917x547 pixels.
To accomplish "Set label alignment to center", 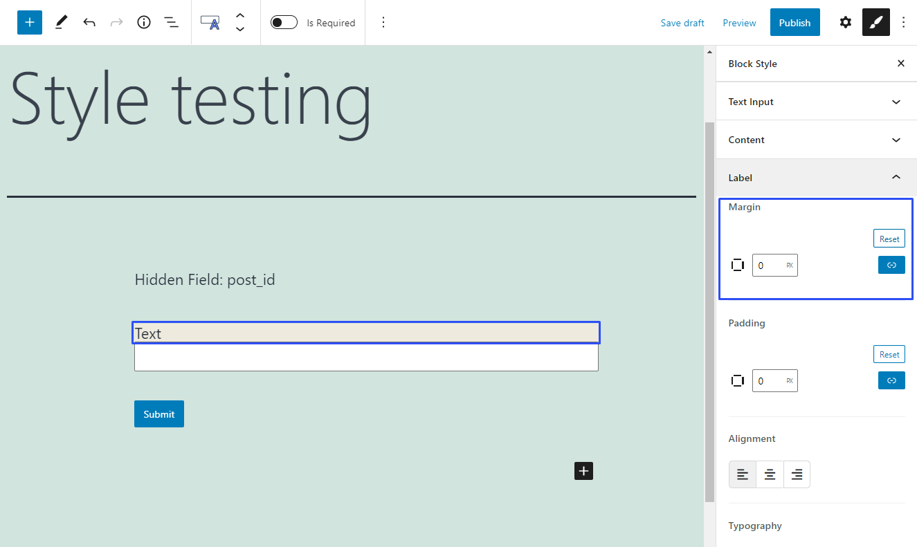I will 770,474.
